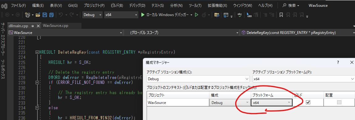This screenshot has height=120, width=355.
Task: Toggle the white bookmark icon
Action: tap(281, 15)
